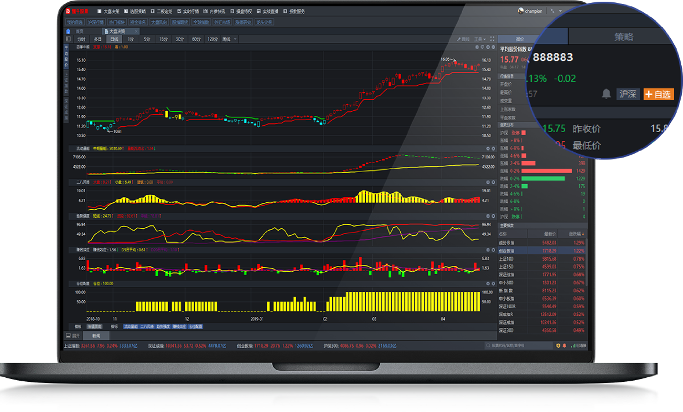
Task: Open the 操盘特权 menu
Action: click(x=241, y=12)
